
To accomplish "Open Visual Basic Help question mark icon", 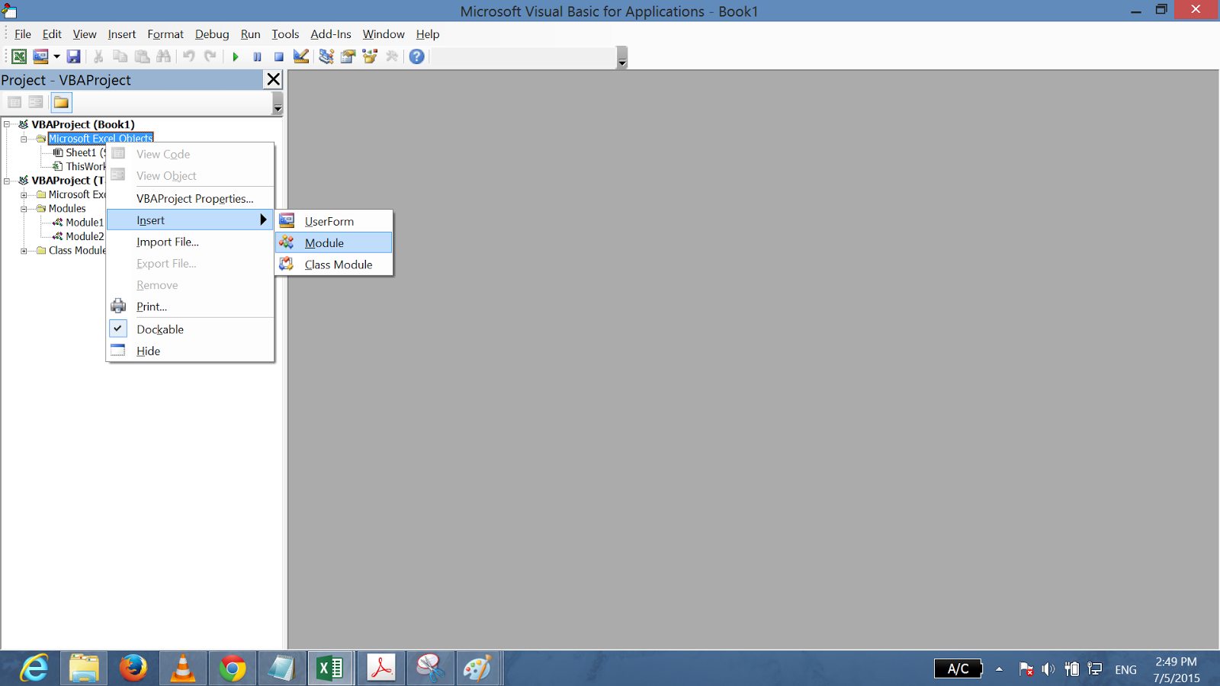I will coord(417,56).
